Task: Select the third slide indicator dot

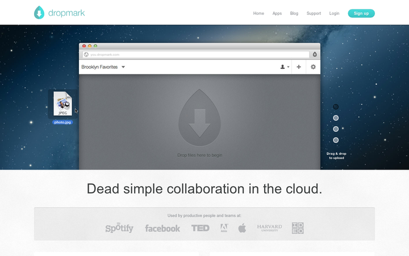Action: (x=336, y=129)
